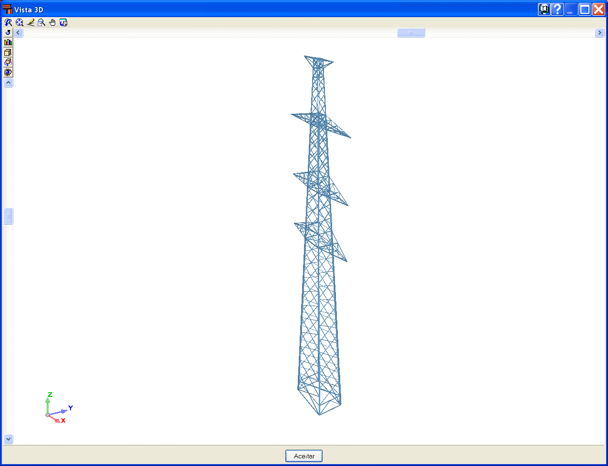
Task: Click the Aceitar button
Action: tap(304, 456)
